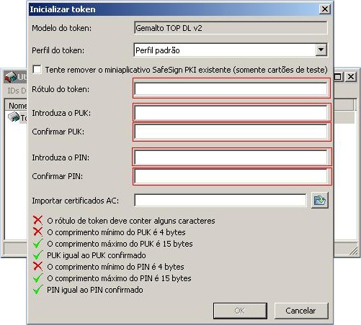Focus the Introduza o PUK field
361x325 pixels.
pos(231,113)
